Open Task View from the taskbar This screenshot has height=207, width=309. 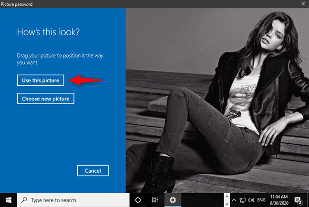point(155,200)
